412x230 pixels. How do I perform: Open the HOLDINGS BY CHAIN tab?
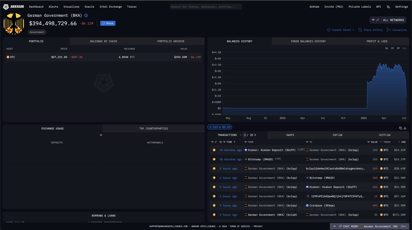pyautogui.click(x=103, y=41)
